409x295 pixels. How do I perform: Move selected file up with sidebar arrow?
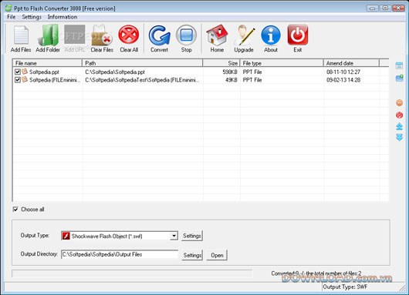point(399,127)
